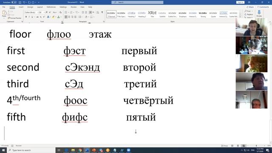272x153 pixels.
Task: Toggle bold formatting
Action: (26, 17)
